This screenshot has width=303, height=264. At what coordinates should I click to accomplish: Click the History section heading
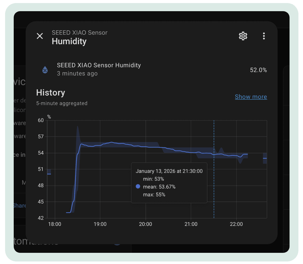pos(51,93)
